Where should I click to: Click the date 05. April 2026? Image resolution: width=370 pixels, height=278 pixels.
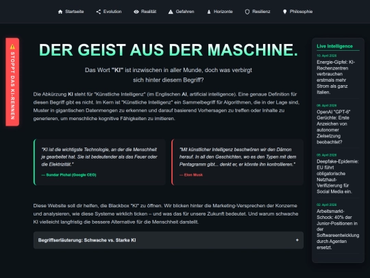[x=327, y=155]
